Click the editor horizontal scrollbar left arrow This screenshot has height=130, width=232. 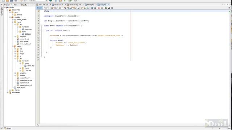point(38,125)
